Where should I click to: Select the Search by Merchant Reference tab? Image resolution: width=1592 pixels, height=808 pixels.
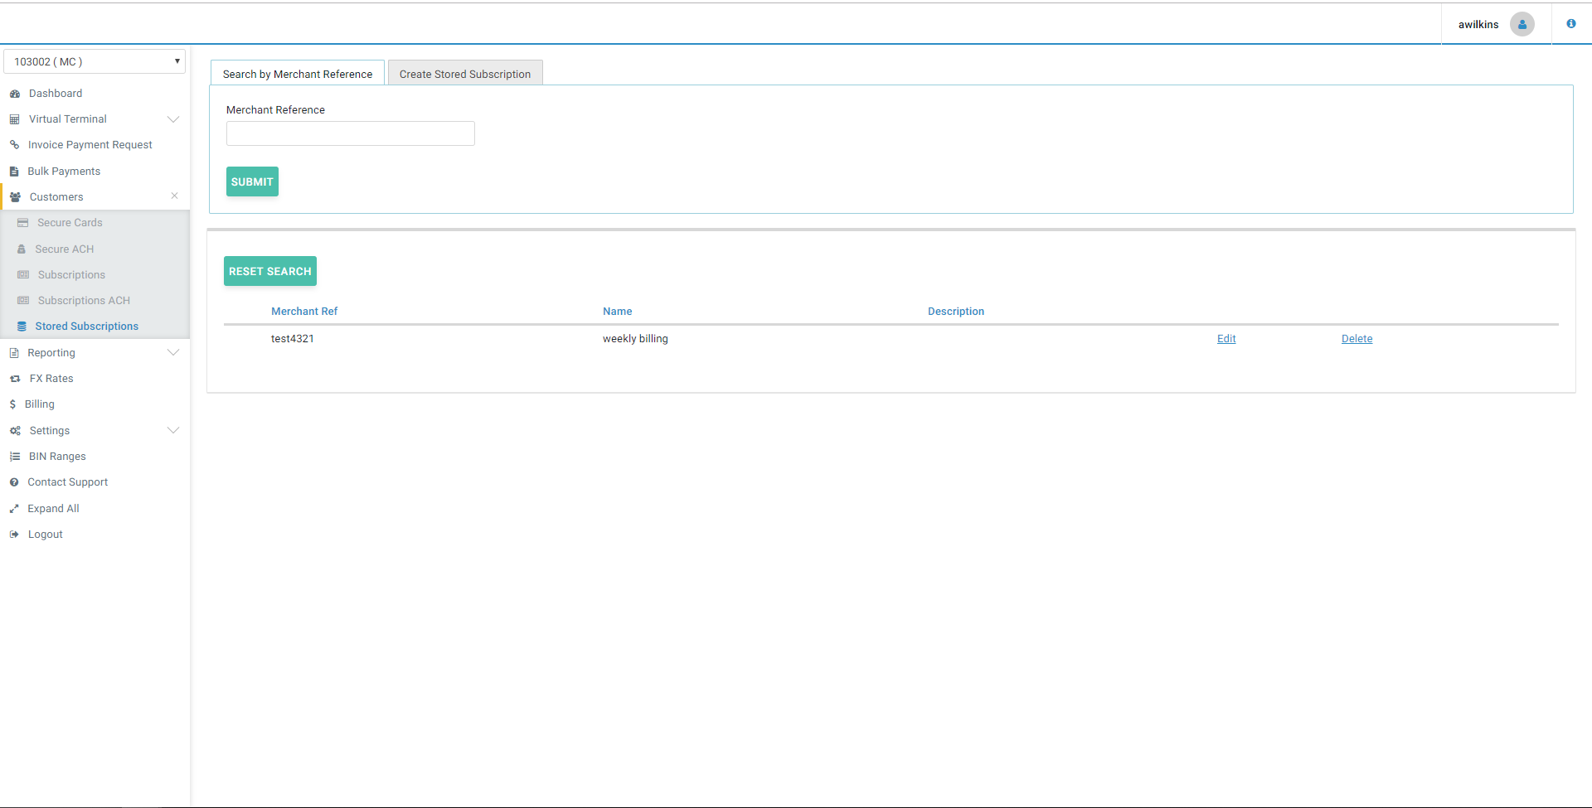coord(297,74)
